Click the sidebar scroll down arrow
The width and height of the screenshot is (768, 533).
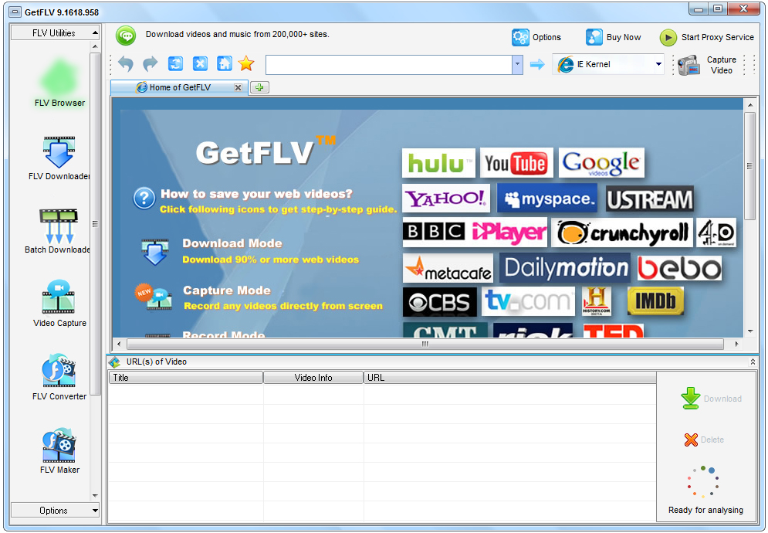pos(95,496)
